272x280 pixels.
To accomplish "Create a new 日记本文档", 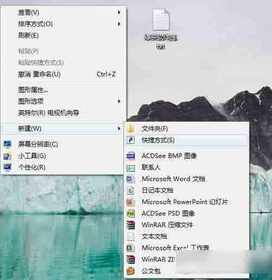I will tap(187, 191).
